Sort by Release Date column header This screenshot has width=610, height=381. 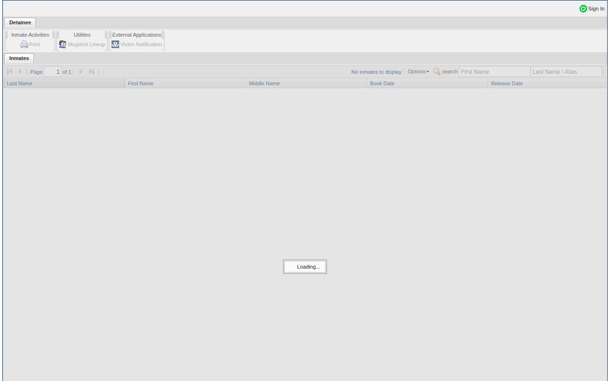(548, 83)
